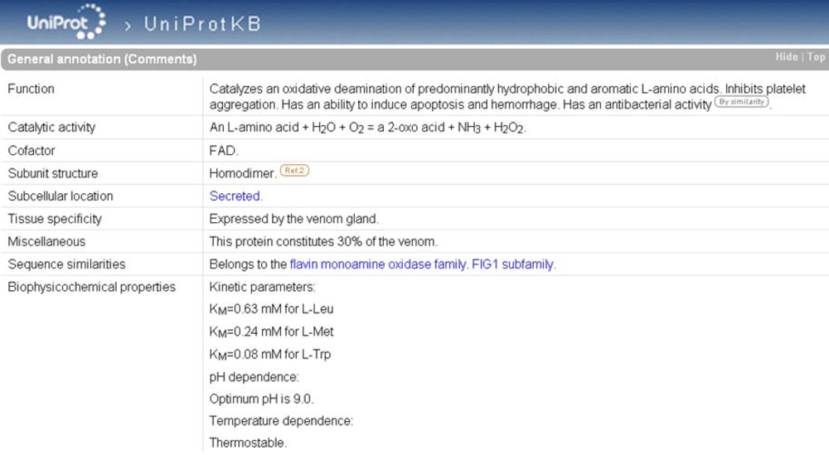Screen dimensions: 829x455
Task: Click the Sequence similarities row label
Action: pyautogui.click(x=66, y=264)
